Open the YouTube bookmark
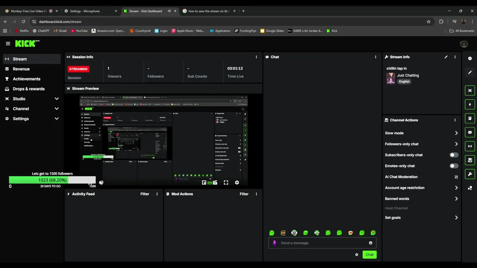The image size is (477, 268). (79, 31)
